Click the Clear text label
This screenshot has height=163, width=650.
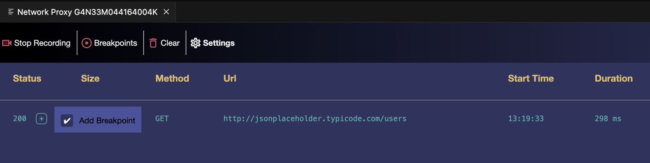[x=170, y=43]
